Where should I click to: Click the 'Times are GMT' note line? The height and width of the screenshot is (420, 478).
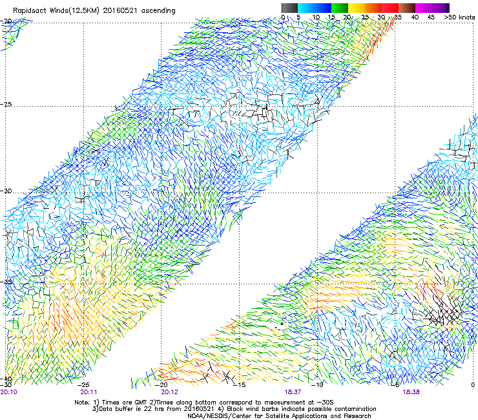pyautogui.click(x=204, y=403)
